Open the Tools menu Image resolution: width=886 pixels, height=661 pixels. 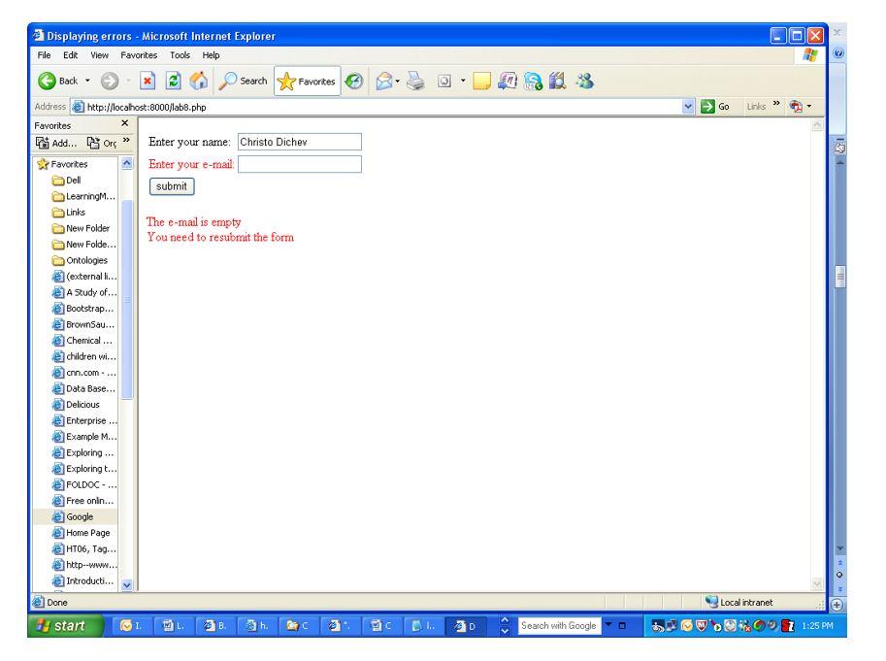tap(180, 55)
